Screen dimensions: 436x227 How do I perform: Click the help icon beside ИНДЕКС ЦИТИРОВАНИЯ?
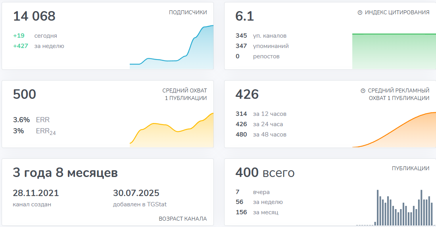(x=360, y=13)
